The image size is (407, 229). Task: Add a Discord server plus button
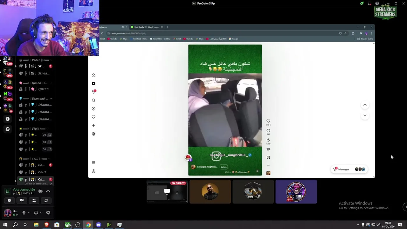[x=8, y=119]
